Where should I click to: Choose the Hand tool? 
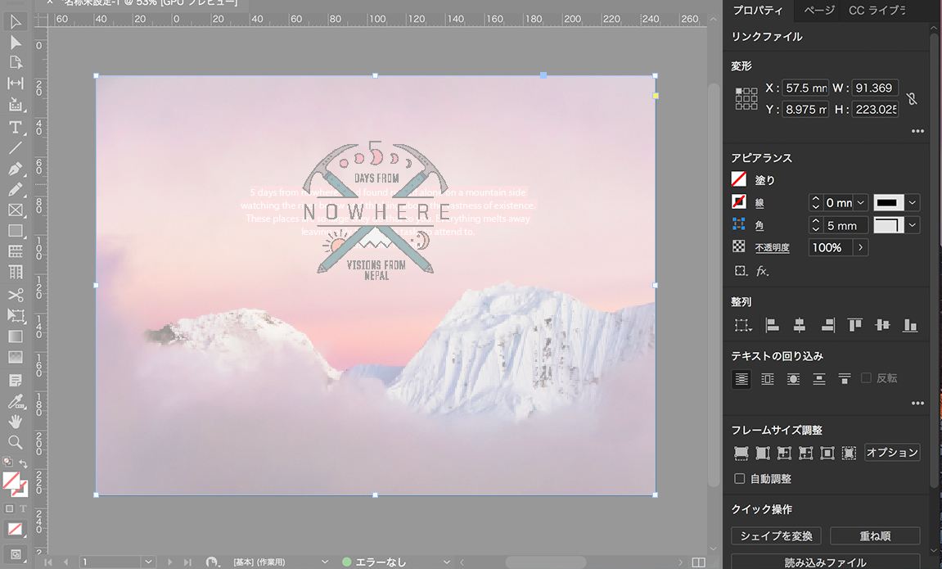[15, 422]
